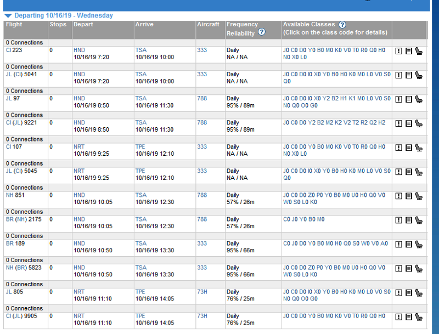
Task: Click the Departing 10/16/19 - Wednesday heading
Action: [x=64, y=15]
